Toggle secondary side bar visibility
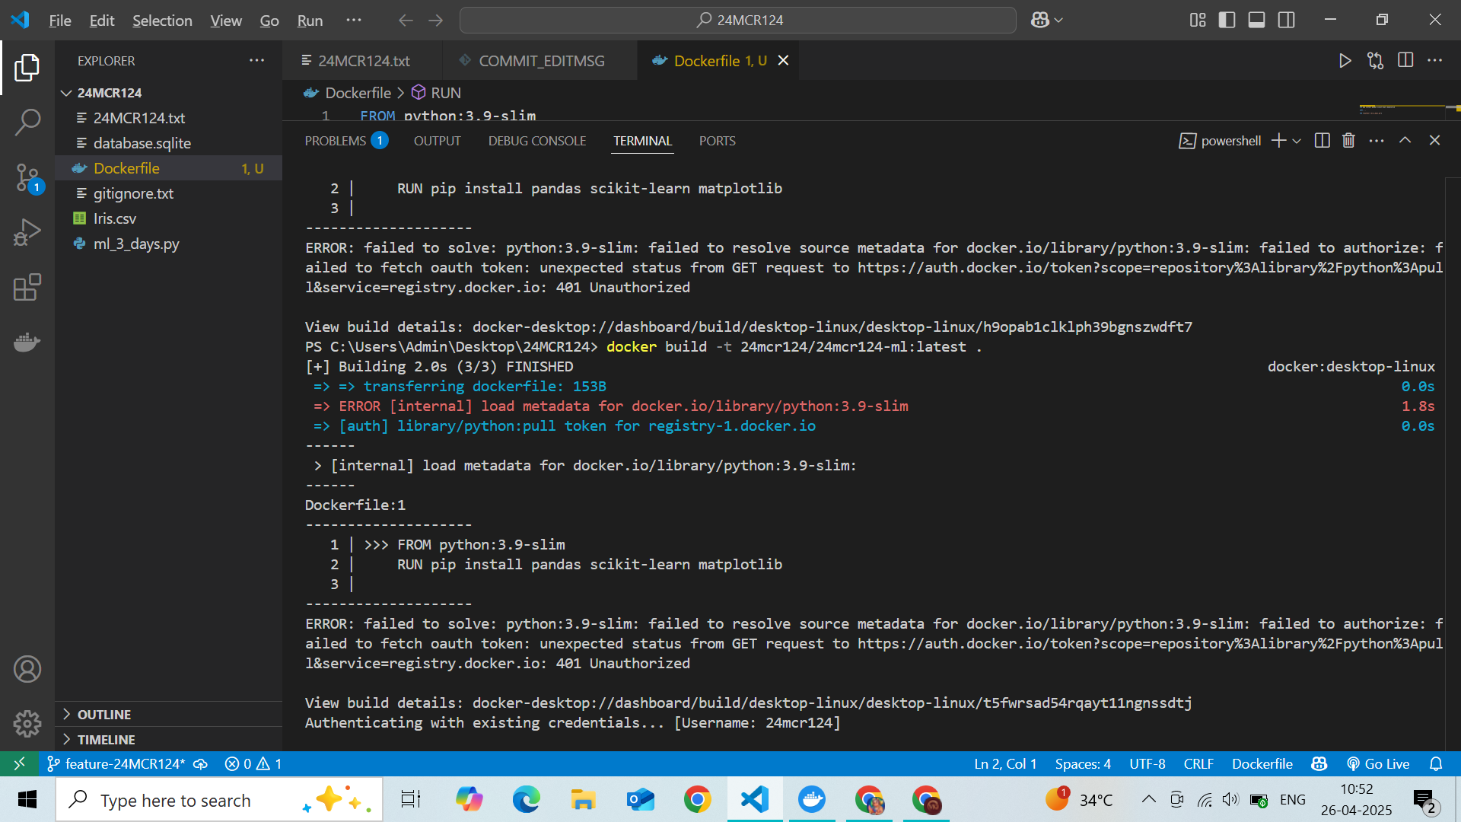 [1287, 21]
